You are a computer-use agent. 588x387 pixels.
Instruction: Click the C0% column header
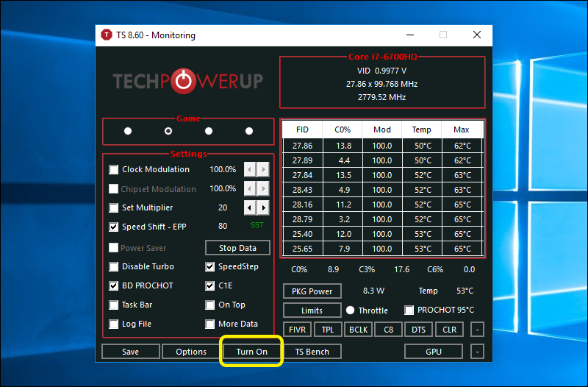tap(343, 130)
